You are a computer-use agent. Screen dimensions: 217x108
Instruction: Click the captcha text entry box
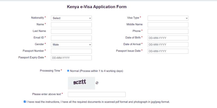[x=97, y=94]
